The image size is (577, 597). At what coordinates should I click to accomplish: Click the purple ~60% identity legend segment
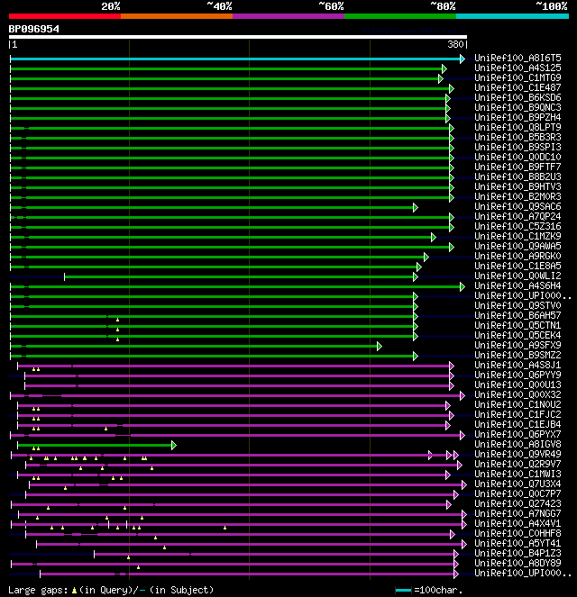[x=288, y=16]
